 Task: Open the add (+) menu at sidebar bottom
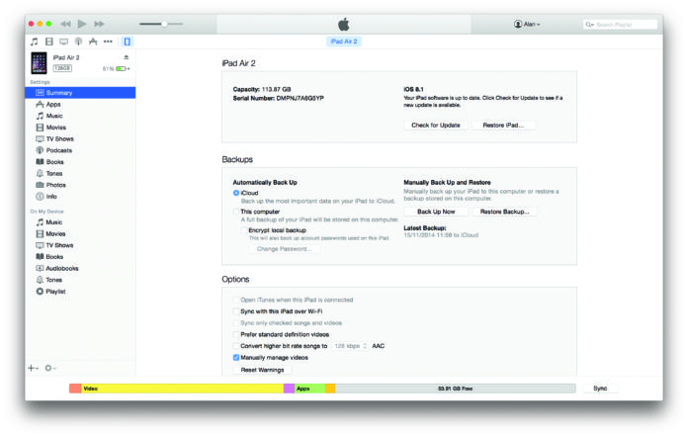(x=33, y=368)
